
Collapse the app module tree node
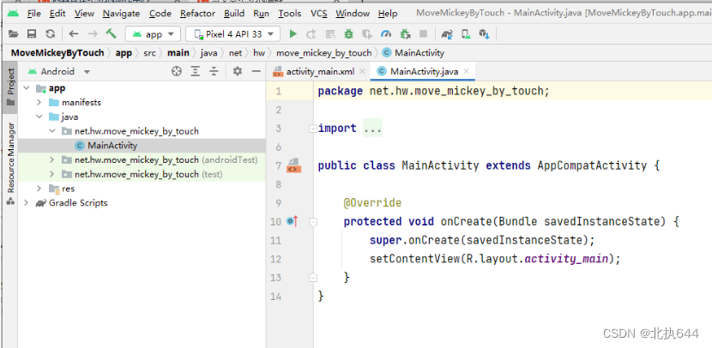point(27,88)
